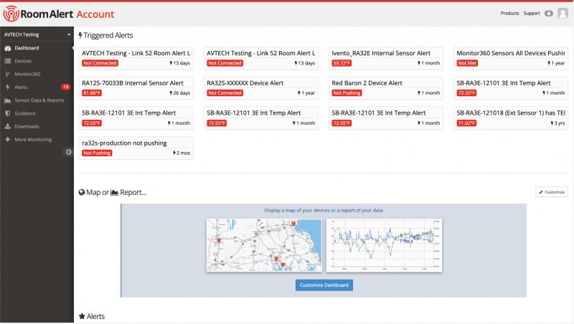Image resolution: width=574 pixels, height=324 pixels.
Task: Click the Not Met red status badge
Action: (x=467, y=63)
